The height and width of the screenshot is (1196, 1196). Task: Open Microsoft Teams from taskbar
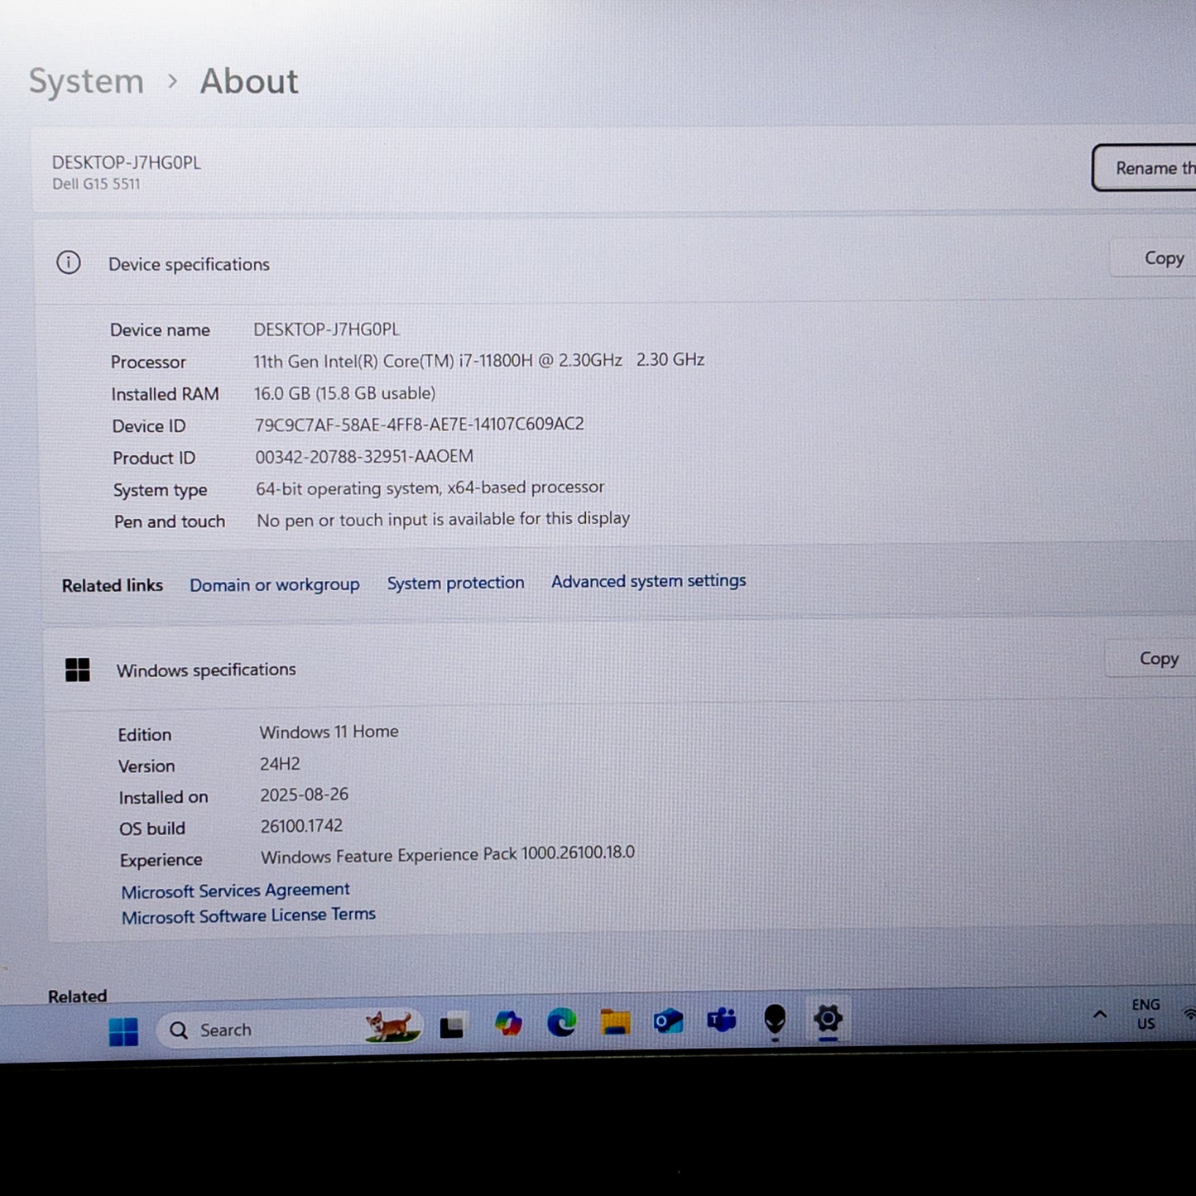click(721, 1020)
